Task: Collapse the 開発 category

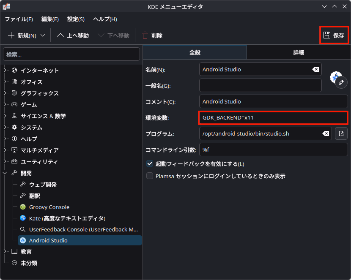Action: point(5,173)
